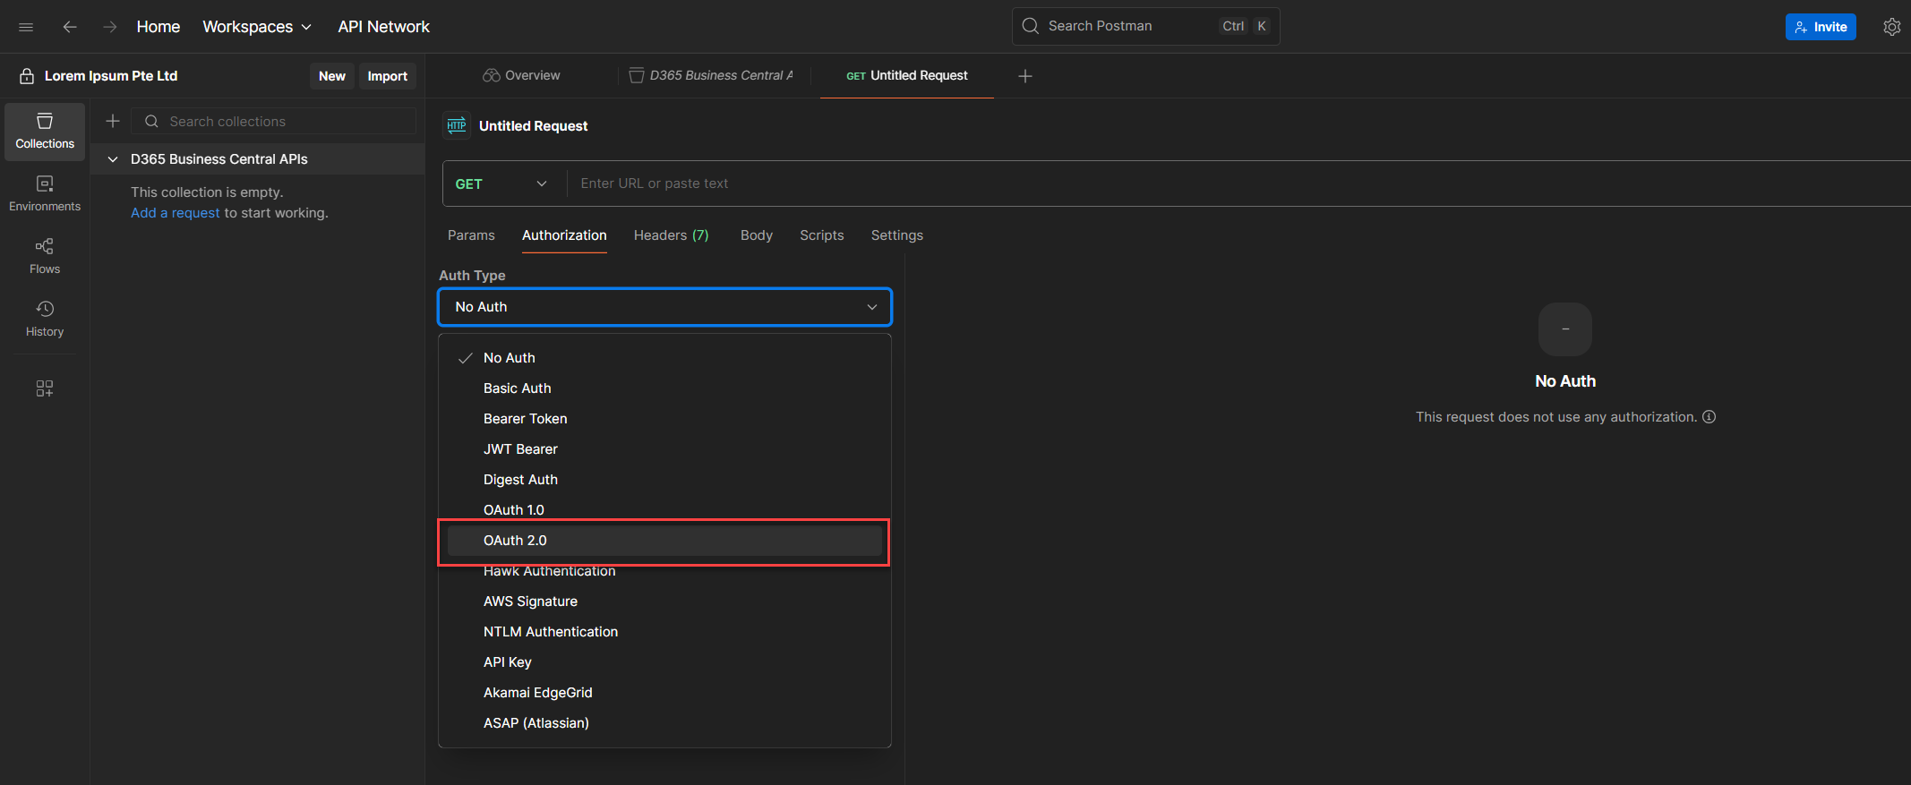Open the Authorization tab

click(x=564, y=235)
